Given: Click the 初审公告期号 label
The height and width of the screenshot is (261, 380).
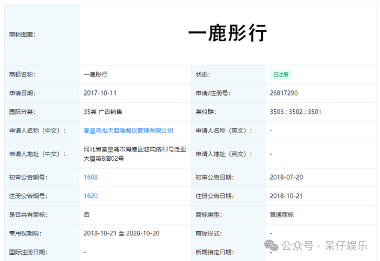Looking at the screenshot, I should coord(28,177).
